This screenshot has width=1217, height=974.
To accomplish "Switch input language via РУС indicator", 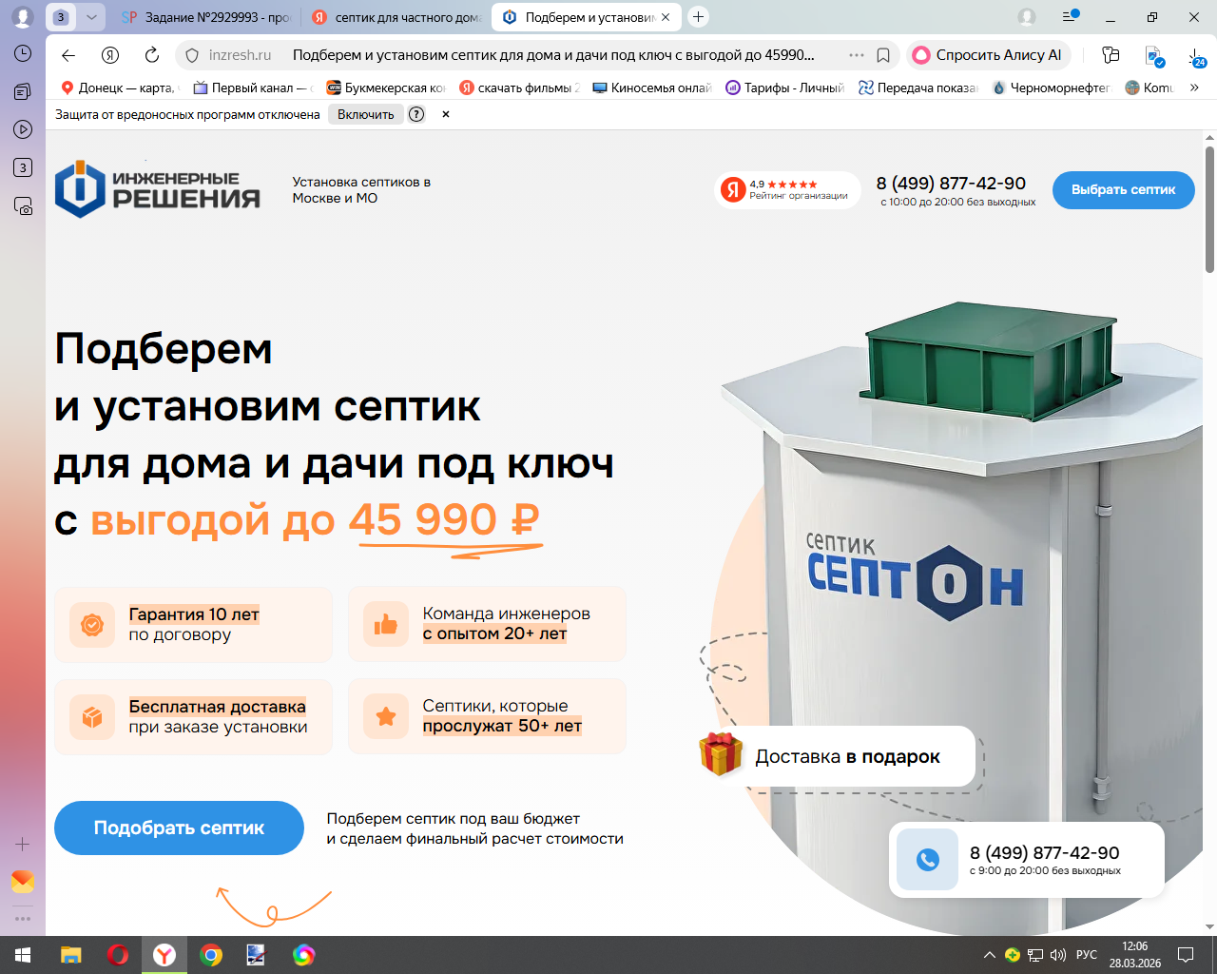I will click(1087, 955).
